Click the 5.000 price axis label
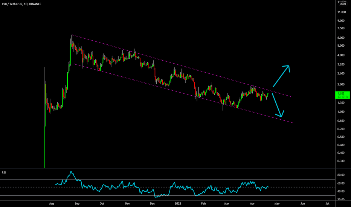The image size is (351, 207). [341, 46]
